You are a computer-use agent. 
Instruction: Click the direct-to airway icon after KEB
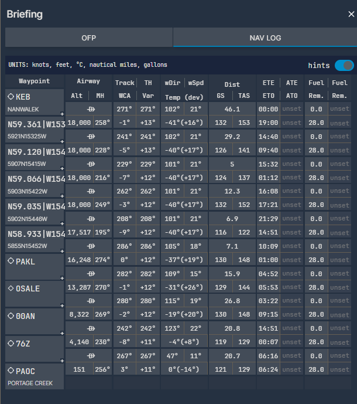(91, 109)
